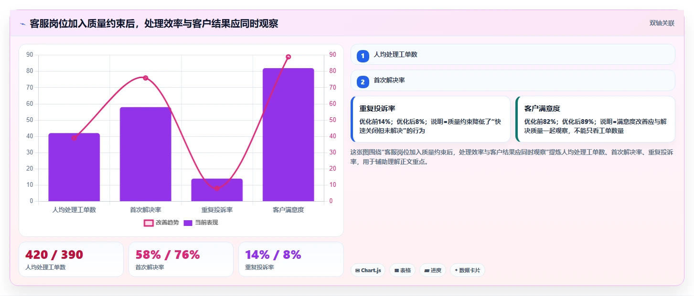Select the 数据卡片 tag

pyautogui.click(x=467, y=270)
